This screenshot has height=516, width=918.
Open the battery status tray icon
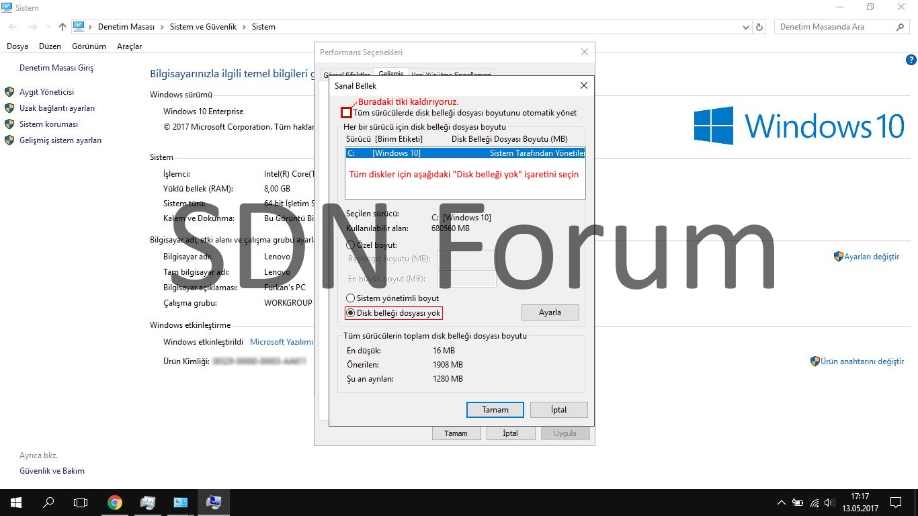pyautogui.click(x=798, y=503)
